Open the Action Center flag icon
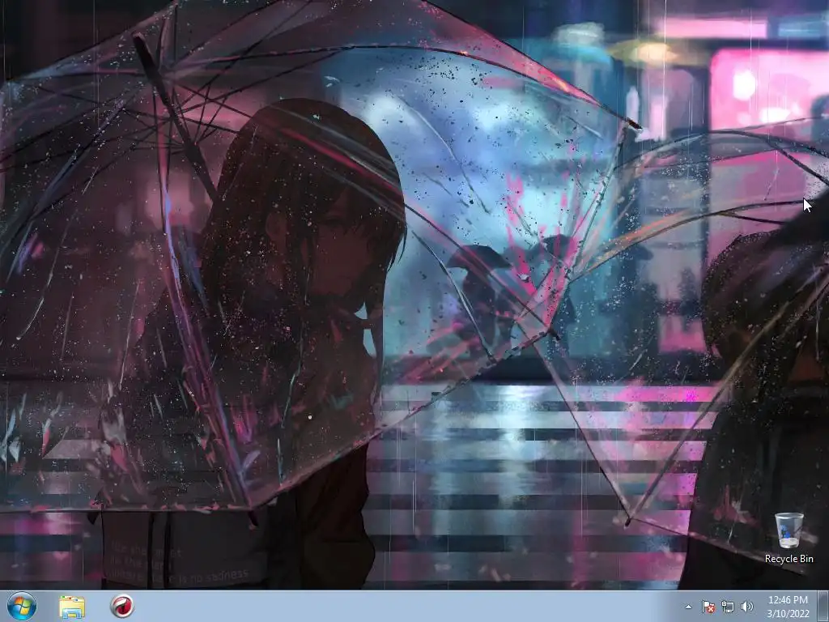 [x=708, y=607]
